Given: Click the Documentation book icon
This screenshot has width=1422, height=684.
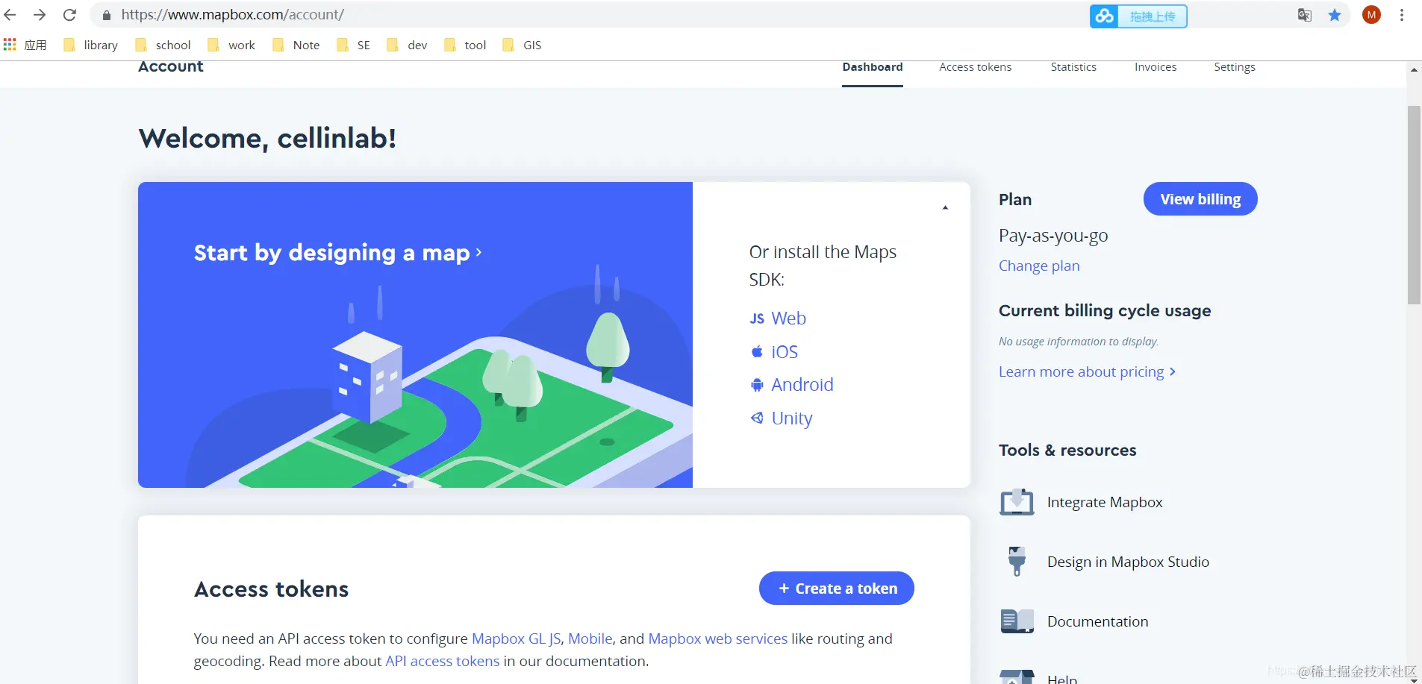Looking at the screenshot, I should pos(1017,621).
